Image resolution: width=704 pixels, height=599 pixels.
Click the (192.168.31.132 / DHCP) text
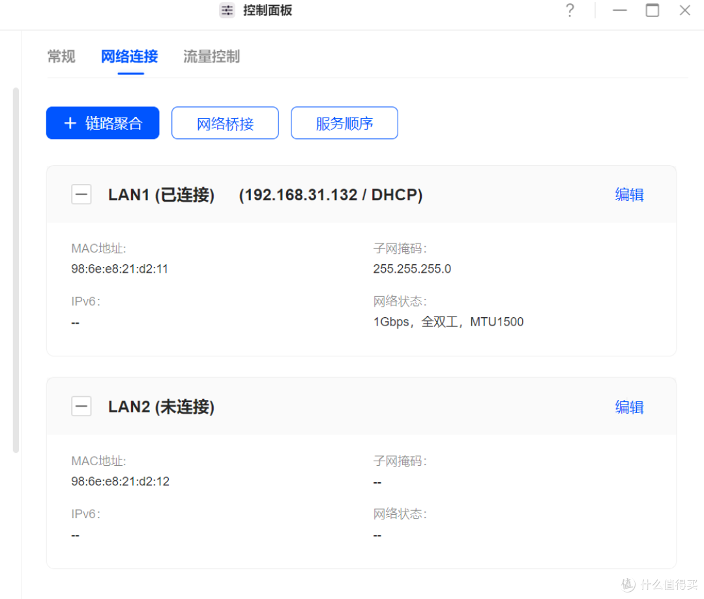[331, 194]
